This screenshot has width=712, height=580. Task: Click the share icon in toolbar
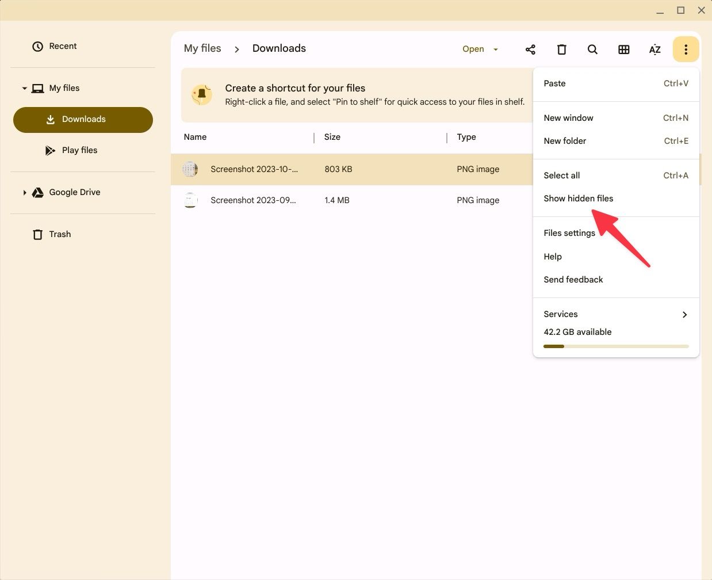coord(530,49)
